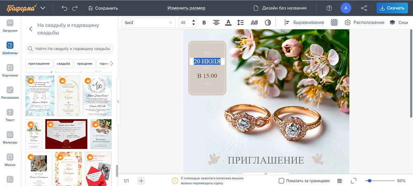Open the Фильтры sidebar tab
The width and height of the screenshot is (413, 186).
[x=10, y=137]
